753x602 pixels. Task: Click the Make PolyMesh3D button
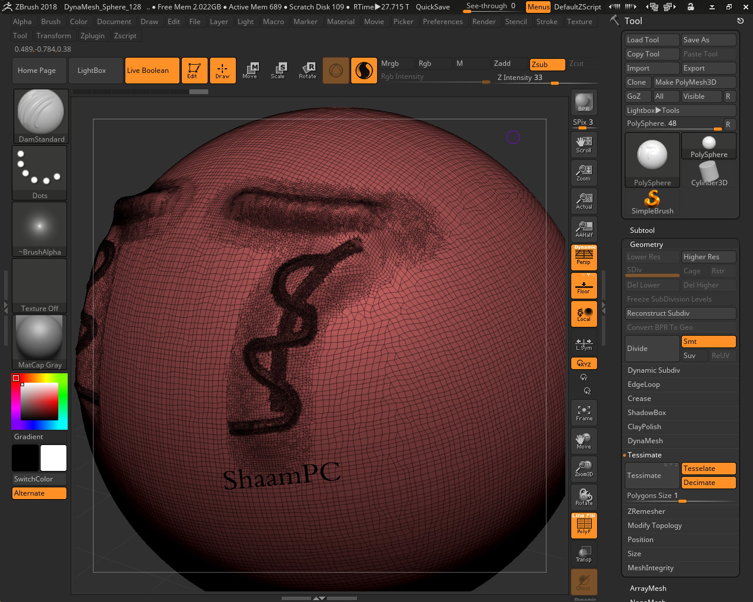tap(694, 82)
